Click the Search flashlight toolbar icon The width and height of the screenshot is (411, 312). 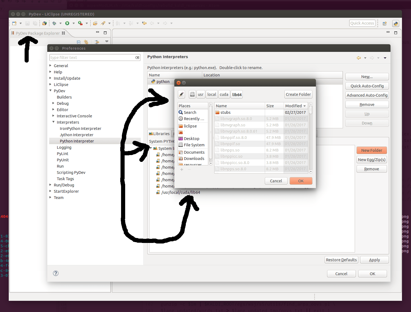[x=103, y=23]
